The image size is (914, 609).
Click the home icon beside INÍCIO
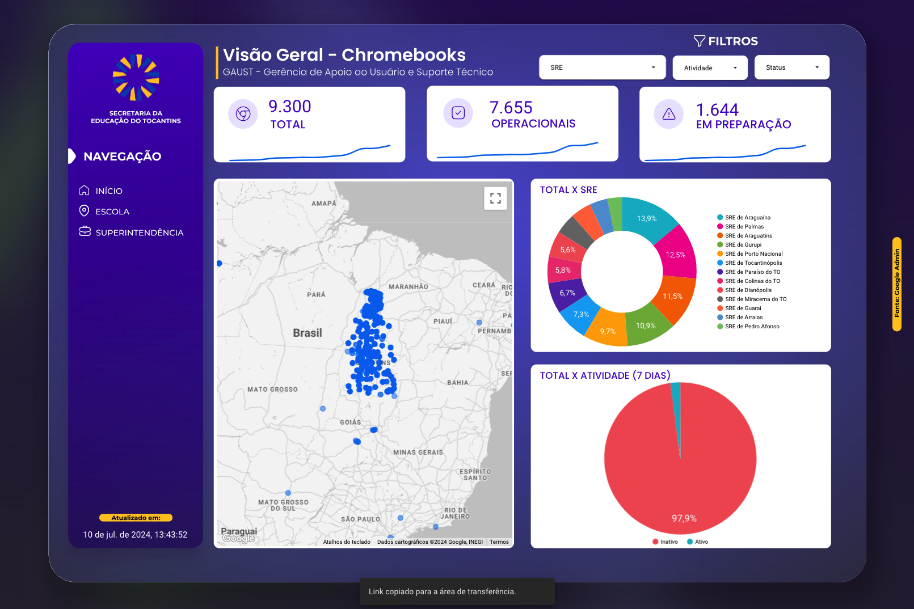click(x=85, y=191)
